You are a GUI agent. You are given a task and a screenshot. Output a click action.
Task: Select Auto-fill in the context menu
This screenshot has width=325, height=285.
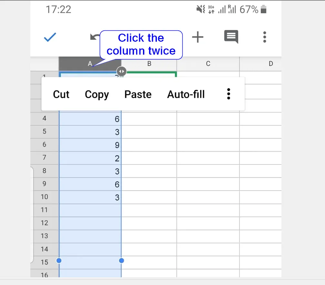click(x=186, y=94)
